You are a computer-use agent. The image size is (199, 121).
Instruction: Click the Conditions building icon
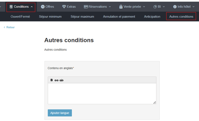[x=11, y=7]
